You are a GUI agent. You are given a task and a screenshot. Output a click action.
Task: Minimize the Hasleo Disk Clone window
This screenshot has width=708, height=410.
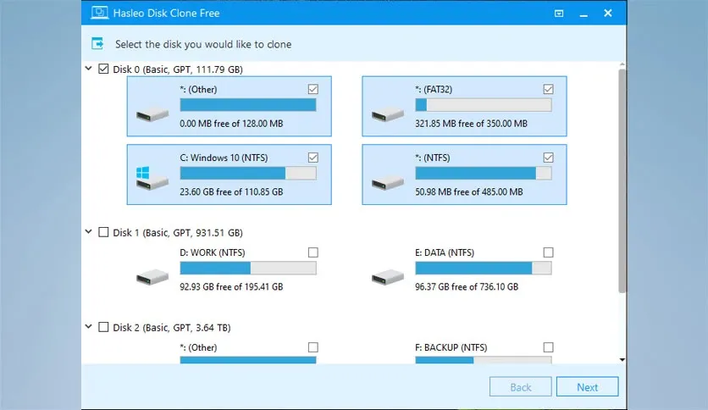(x=584, y=14)
